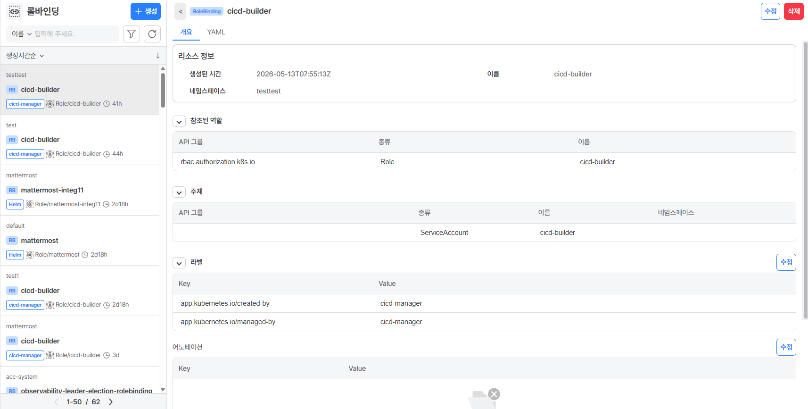Collapse the 참조된 역할 section
Screen dimensions: 808x409
[179, 122]
